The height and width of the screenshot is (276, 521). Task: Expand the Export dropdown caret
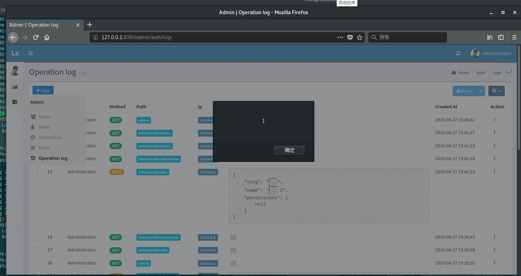click(480, 91)
